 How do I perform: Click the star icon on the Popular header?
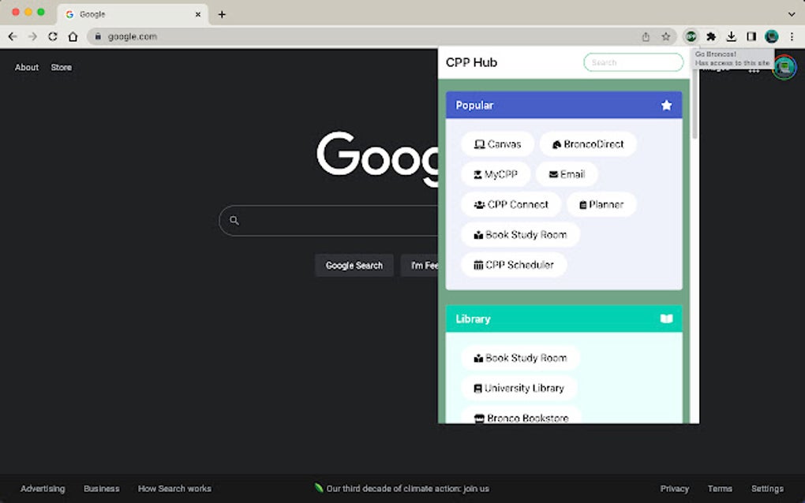665,104
